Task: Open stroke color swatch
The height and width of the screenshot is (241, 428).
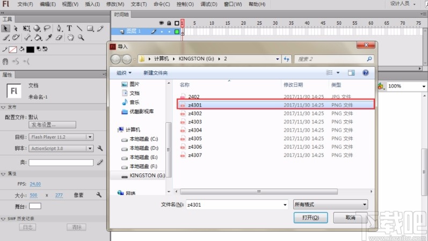Action: (13, 49)
